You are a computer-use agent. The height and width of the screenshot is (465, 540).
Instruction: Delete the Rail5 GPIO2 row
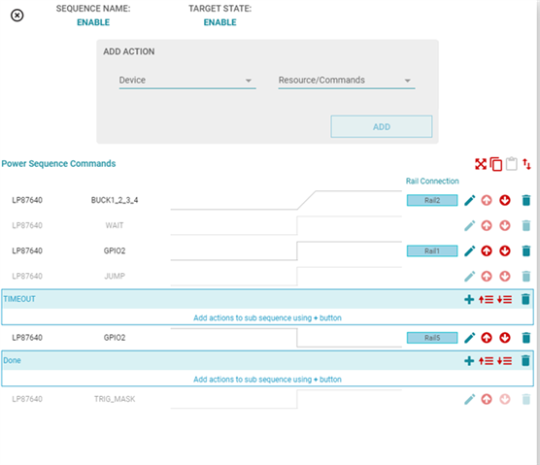coord(525,338)
